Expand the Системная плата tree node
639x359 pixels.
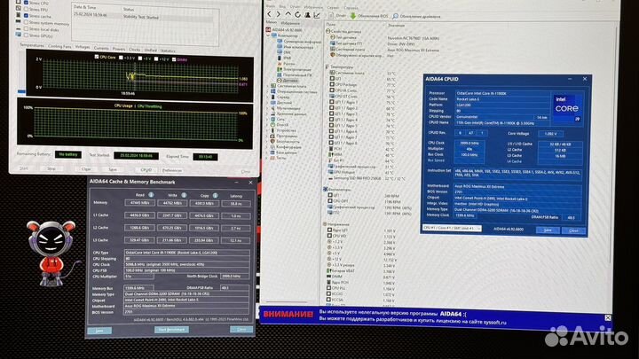(x=268, y=86)
